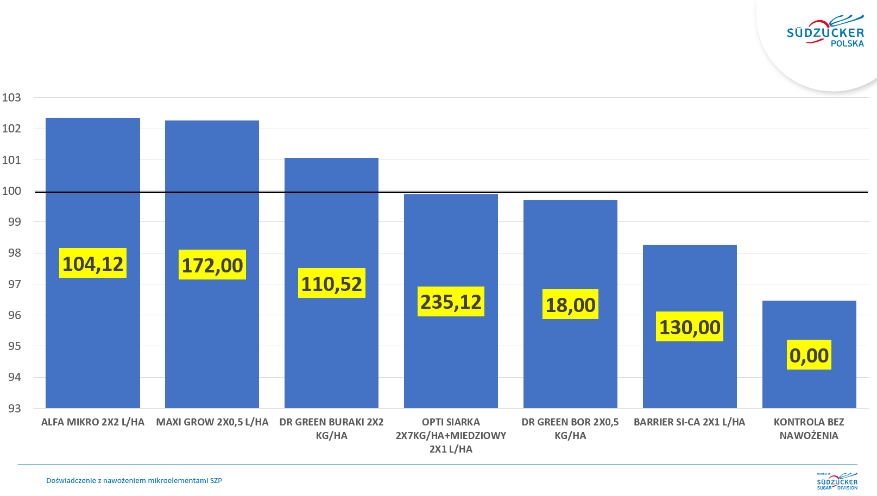Click the OPTI SIARKA 2X7KG/HA+MIEDZIOWY label
The image size is (877, 496).
click(x=451, y=436)
